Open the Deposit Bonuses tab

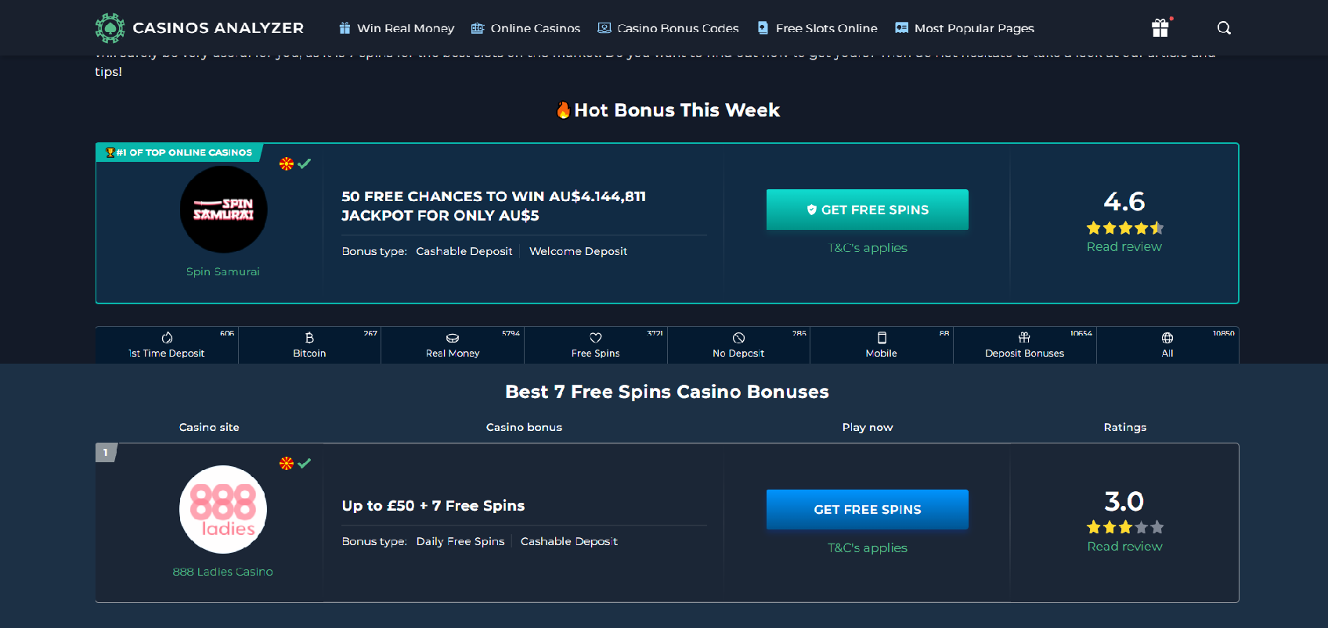(1025, 345)
